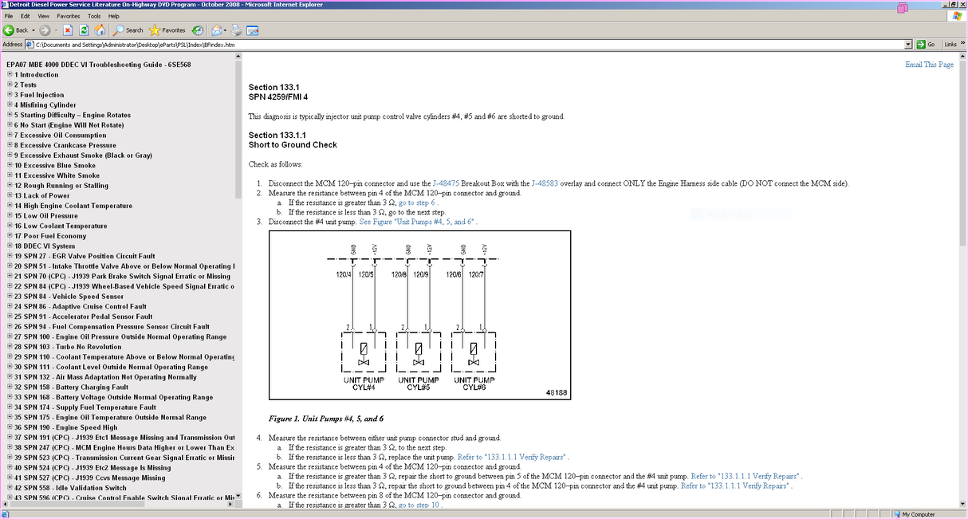Click the address bar URL field

[462, 45]
